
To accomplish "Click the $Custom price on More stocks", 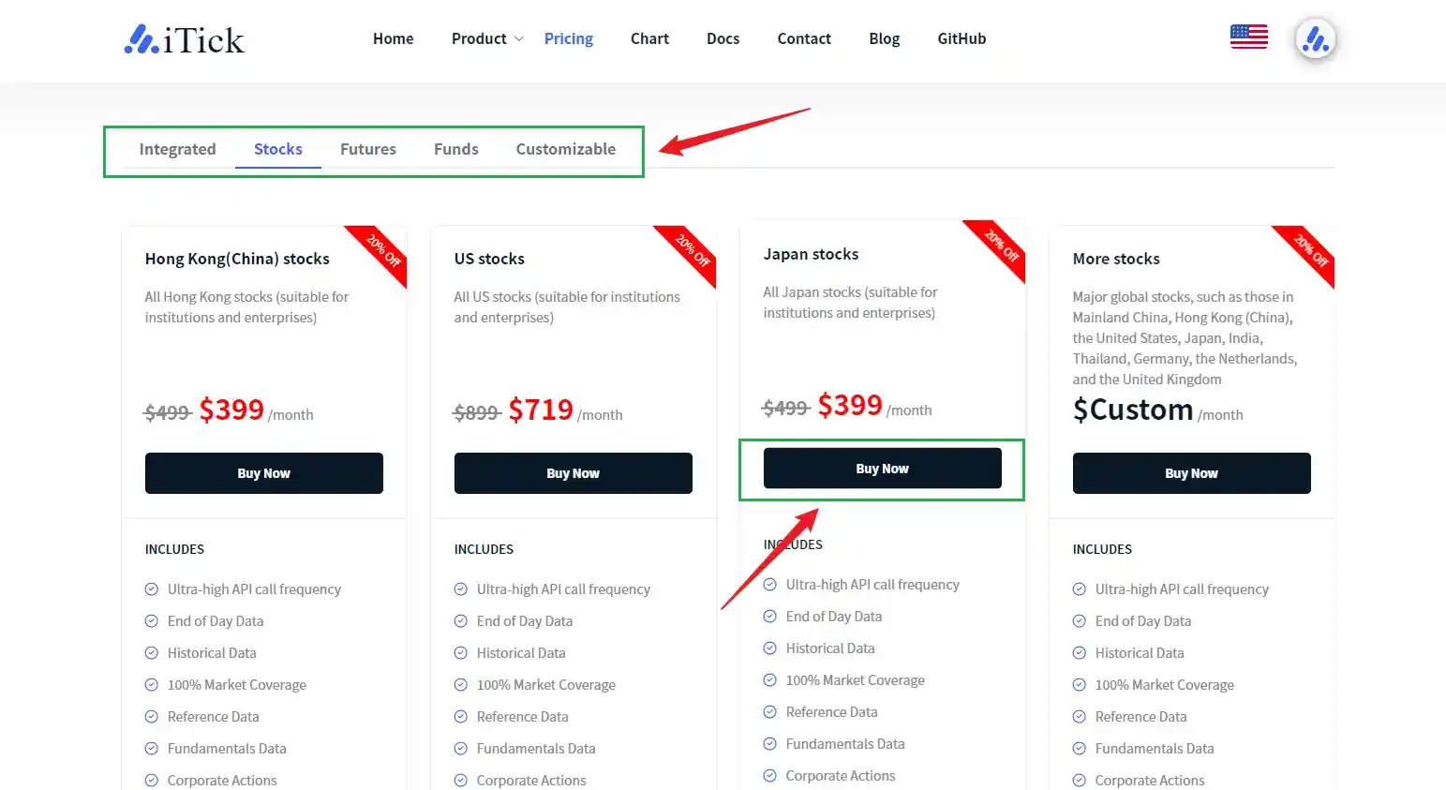I will point(1132,410).
